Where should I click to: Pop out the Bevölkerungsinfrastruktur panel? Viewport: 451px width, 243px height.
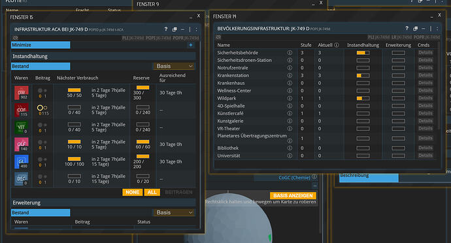pos(415,29)
